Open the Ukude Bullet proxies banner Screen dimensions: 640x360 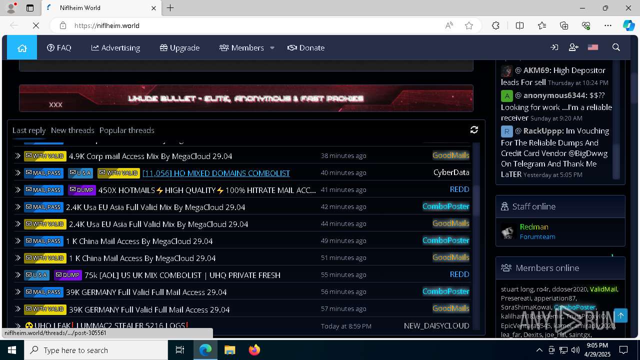point(246,98)
